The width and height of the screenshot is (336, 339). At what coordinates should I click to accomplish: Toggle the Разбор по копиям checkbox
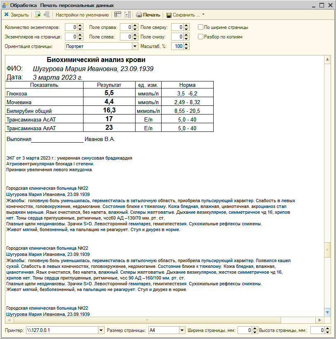click(x=201, y=37)
